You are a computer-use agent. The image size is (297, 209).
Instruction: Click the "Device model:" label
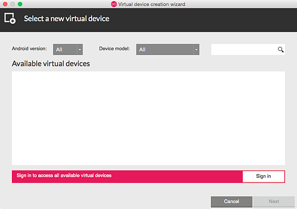pyautogui.click(x=114, y=49)
